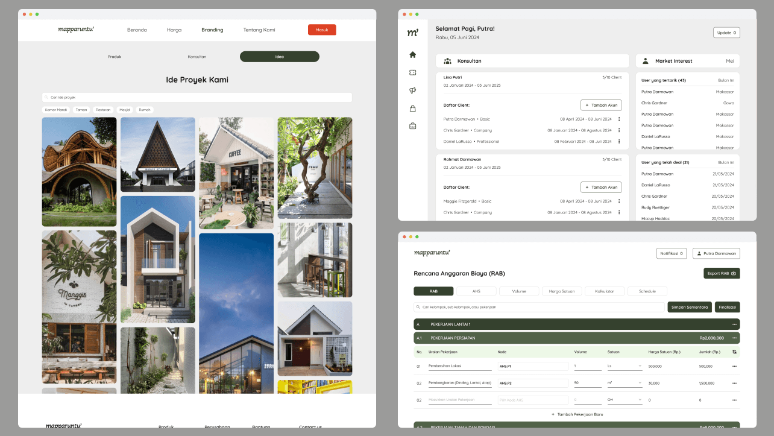
Task: Open the Satuan dropdown showing OH
Action: click(623, 400)
